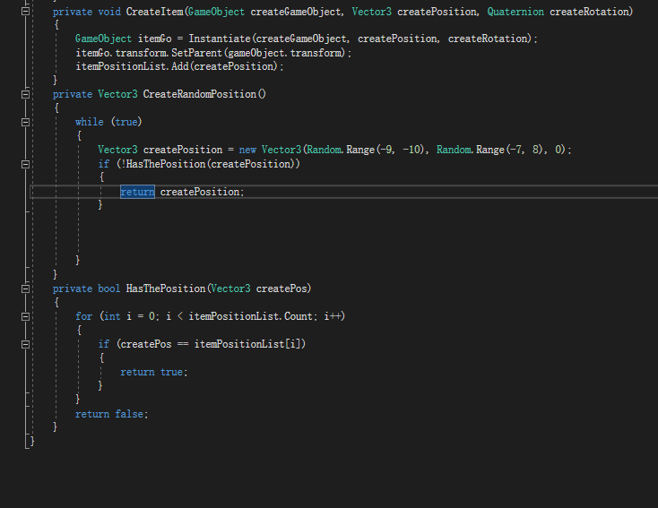Click the 'return false;' statement
The image size is (658, 508).
click(x=112, y=414)
